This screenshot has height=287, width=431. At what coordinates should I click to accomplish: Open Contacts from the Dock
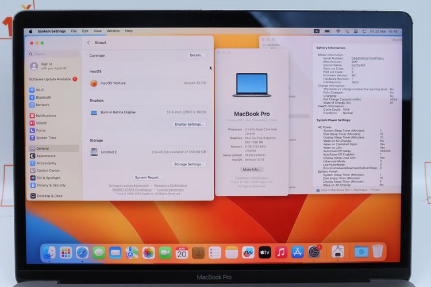click(x=198, y=253)
